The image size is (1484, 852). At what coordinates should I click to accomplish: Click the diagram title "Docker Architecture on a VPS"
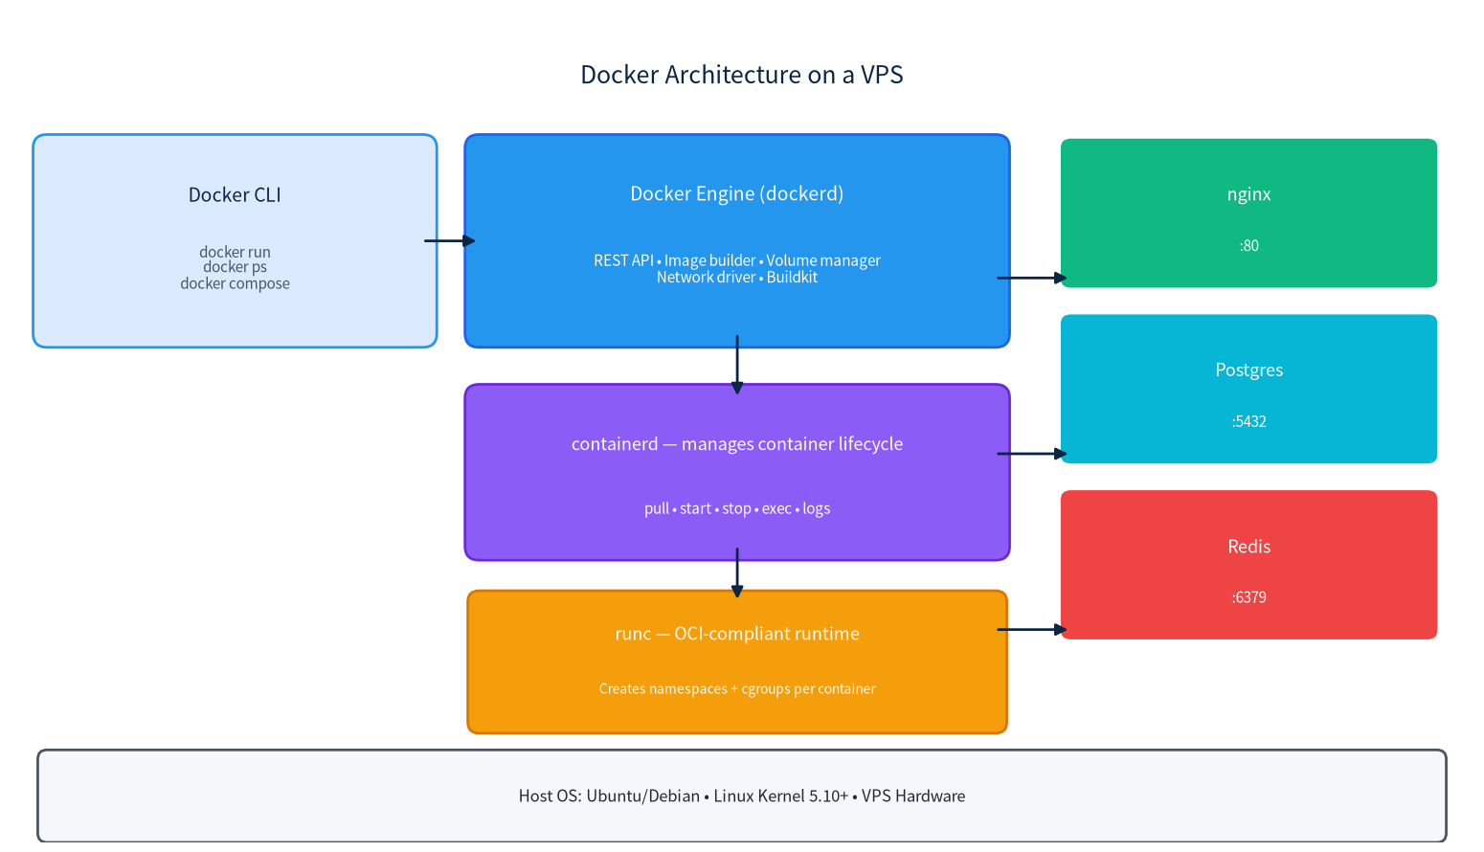[742, 75]
